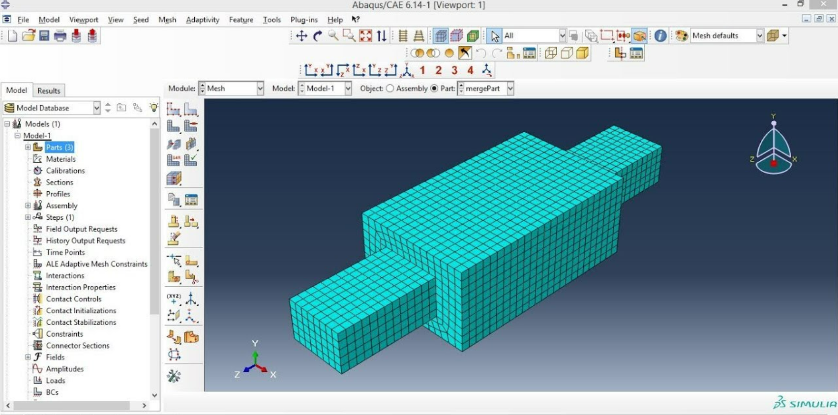Switch to the Model tab
Image resolution: width=838 pixels, height=415 pixels.
pos(16,90)
